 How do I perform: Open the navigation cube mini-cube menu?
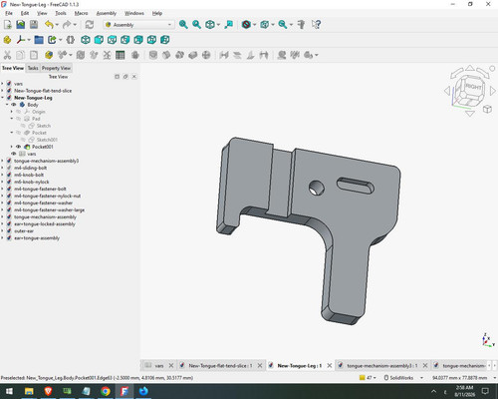487,109
